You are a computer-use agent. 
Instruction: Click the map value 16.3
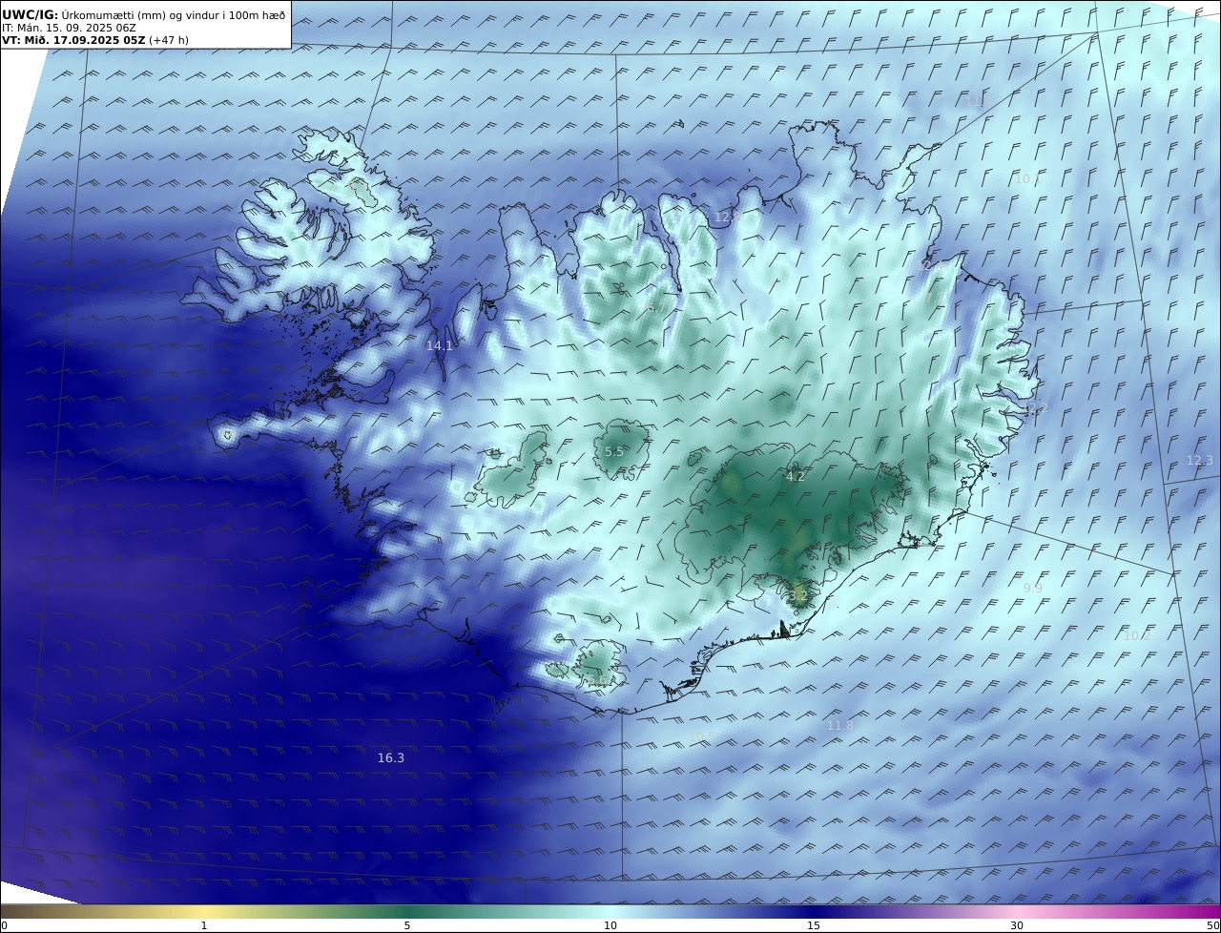coord(391,758)
